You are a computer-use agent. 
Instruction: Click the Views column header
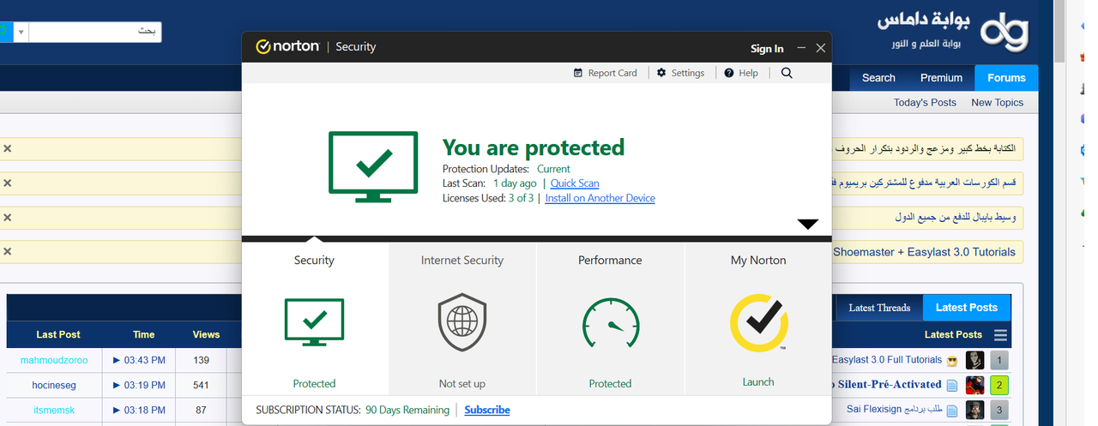(x=206, y=335)
